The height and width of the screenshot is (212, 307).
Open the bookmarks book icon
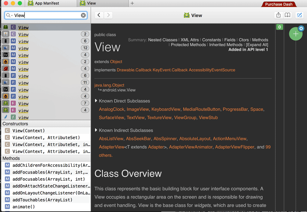(x=288, y=15)
